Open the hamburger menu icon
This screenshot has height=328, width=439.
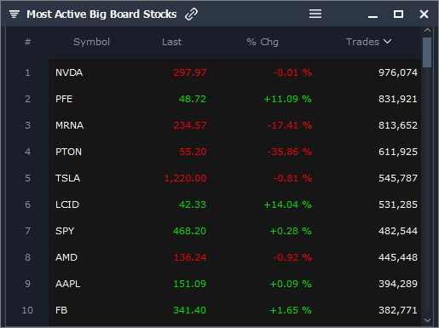point(315,14)
